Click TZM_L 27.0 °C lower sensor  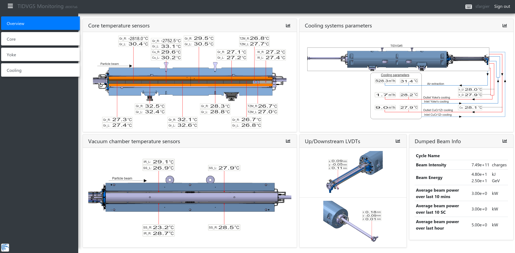point(262,112)
